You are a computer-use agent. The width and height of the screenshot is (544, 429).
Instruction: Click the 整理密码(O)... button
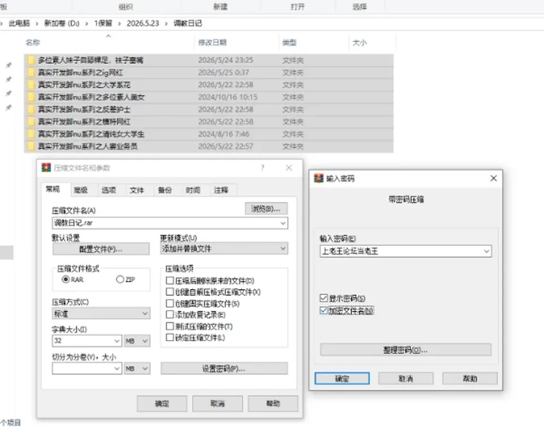pos(406,350)
